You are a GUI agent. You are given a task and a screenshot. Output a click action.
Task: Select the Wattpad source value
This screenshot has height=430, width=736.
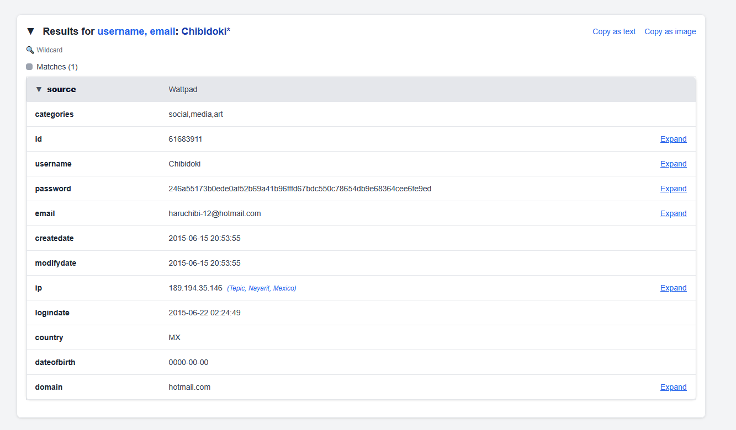click(183, 89)
